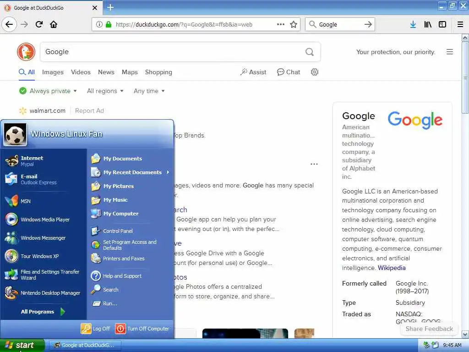
Task: Open page actions three-dot menu in address bar
Action: pyautogui.click(x=281, y=24)
